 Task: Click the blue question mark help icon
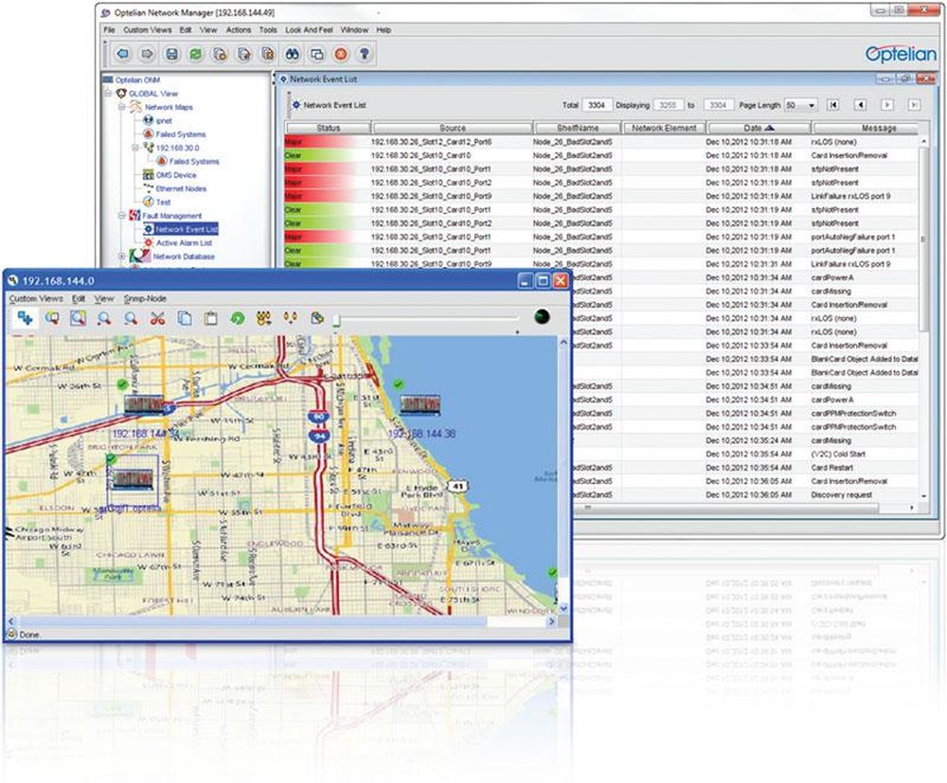(365, 54)
